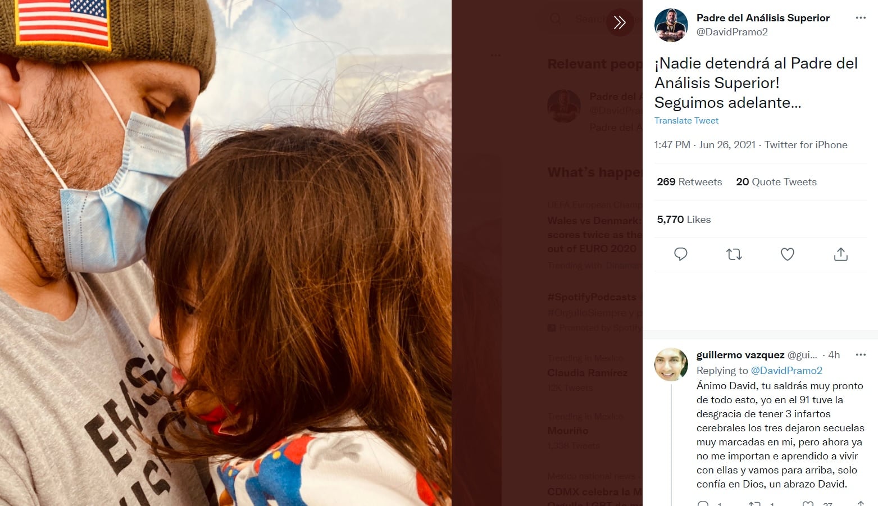The height and width of the screenshot is (506, 878).
Task: Like the main tweet with heart icon
Action: point(787,254)
